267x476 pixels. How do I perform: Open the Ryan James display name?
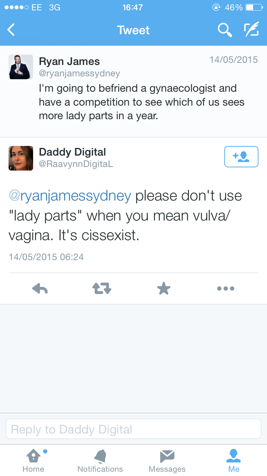(69, 61)
